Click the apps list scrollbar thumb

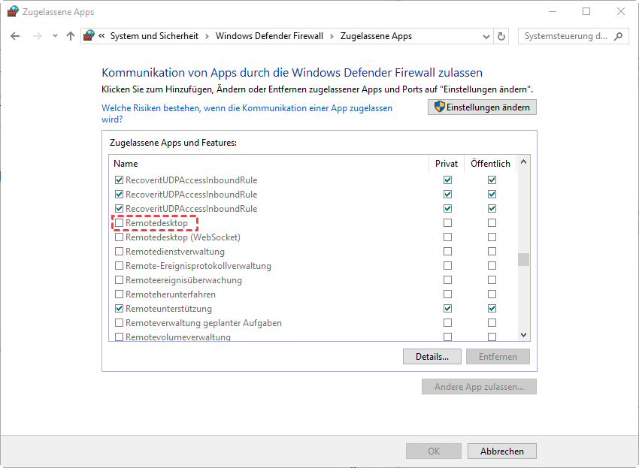(x=524, y=259)
